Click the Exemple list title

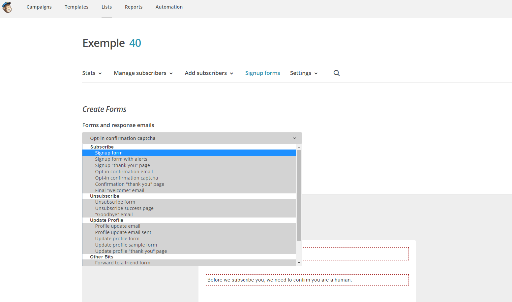coord(104,43)
